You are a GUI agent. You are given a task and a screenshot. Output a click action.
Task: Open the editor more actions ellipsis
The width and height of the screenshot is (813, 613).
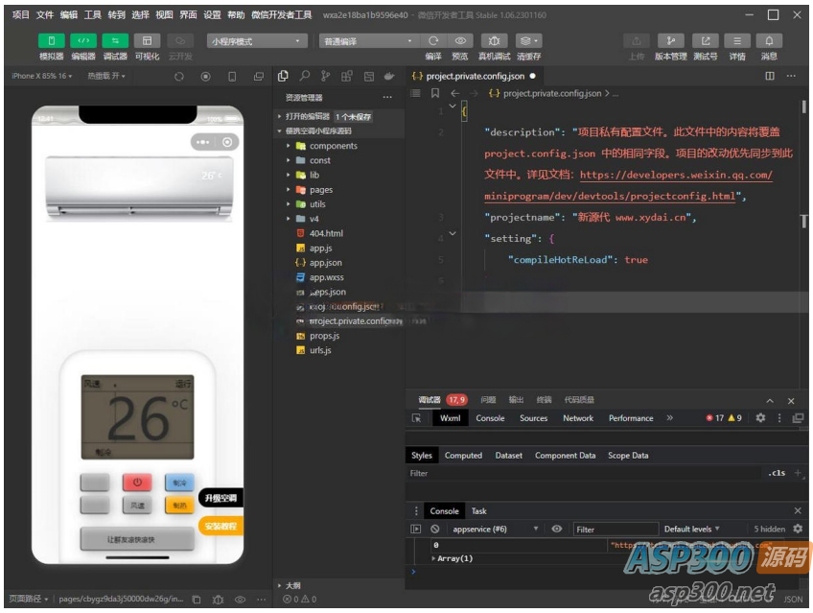pos(791,76)
